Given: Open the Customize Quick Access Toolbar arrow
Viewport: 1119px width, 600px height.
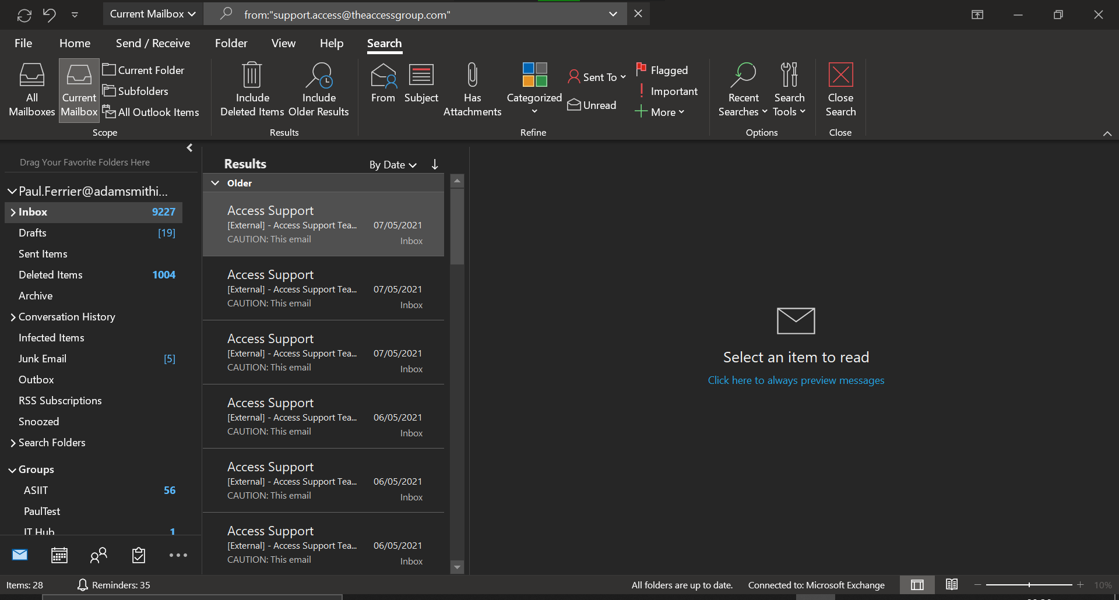Looking at the screenshot, I should coord(75,15).
